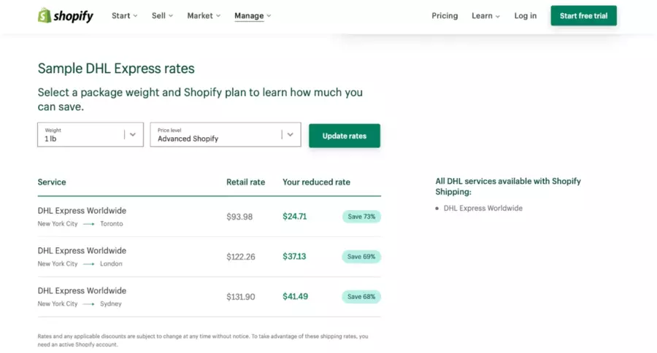Viewport: 657px width, 353px height.
Task: Go to the Pricing page
Action: point(445,15)
